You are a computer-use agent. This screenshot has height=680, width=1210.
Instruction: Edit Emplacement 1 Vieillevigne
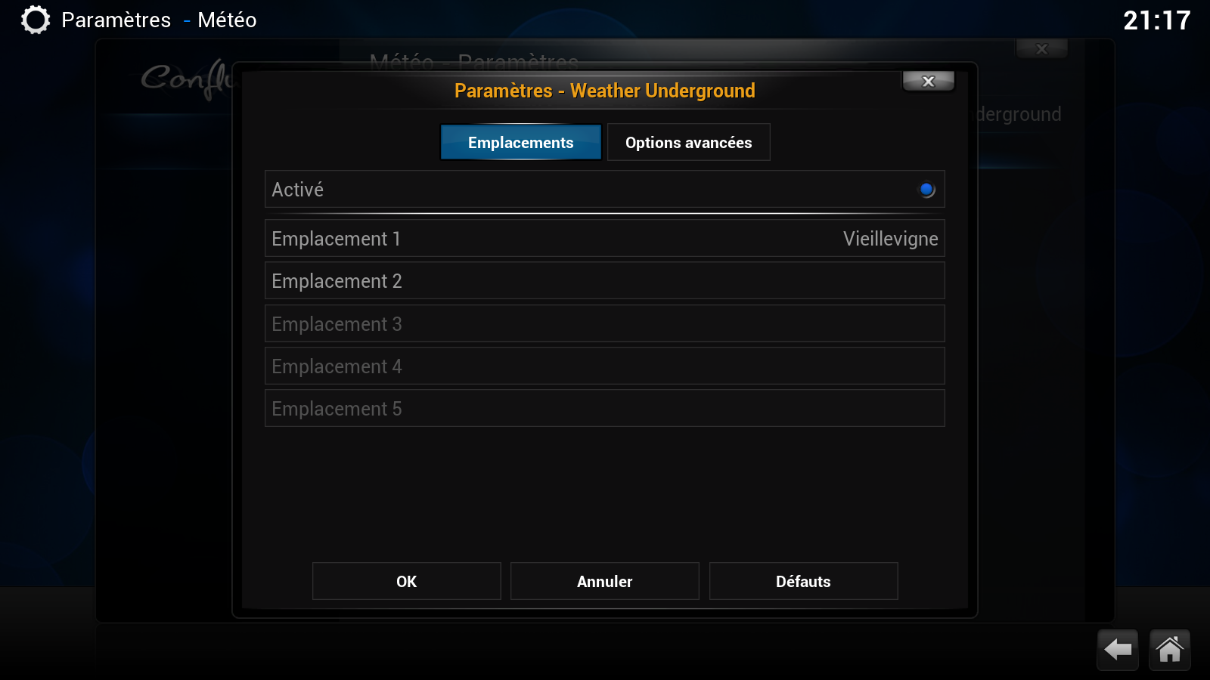(x=605, y=239)
